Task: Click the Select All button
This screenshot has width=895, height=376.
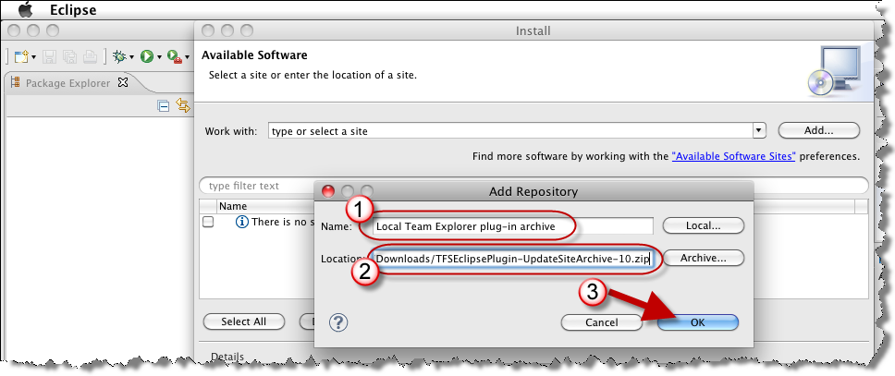Action: pyautogui.click(x=244, y=321)
